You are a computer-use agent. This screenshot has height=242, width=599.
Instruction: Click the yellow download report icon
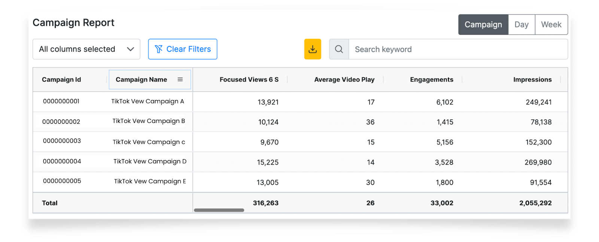(x=313, y=49)
